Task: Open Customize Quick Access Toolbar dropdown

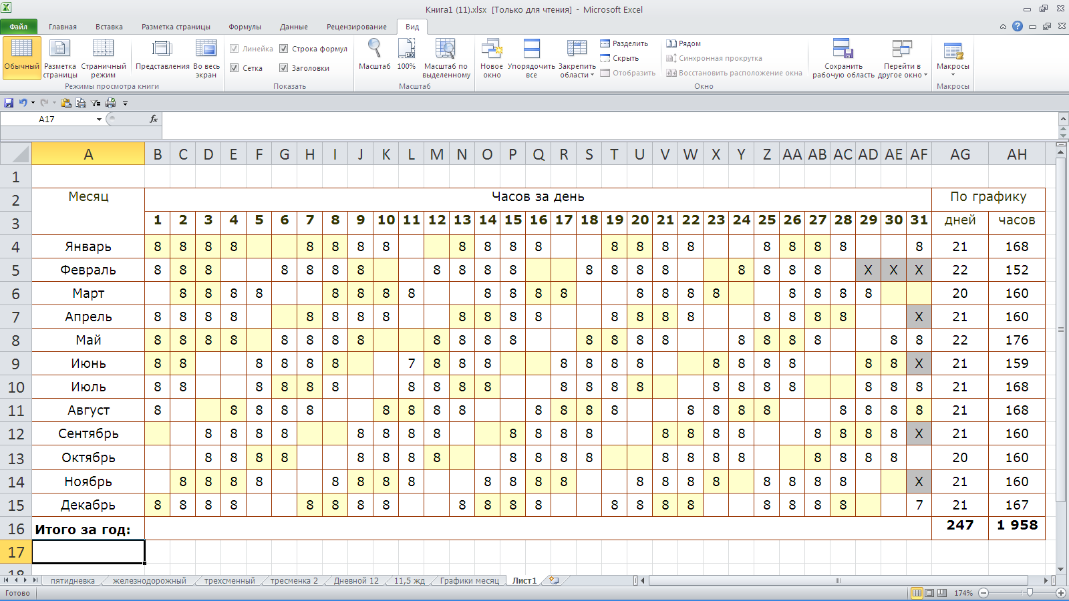Action: tap(125, 103)
